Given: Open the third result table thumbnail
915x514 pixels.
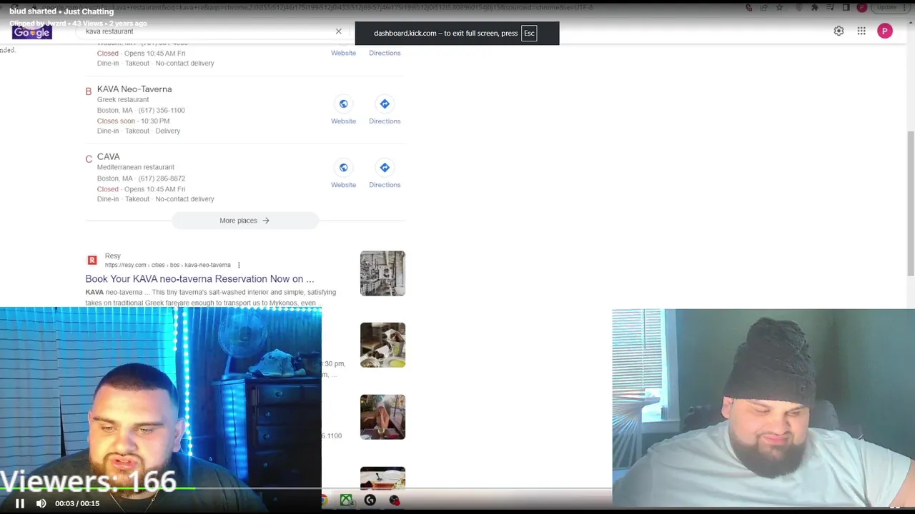Looking at the screenshot, I should point(382,417).
